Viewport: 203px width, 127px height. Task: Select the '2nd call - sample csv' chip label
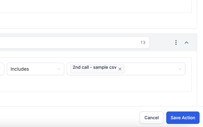pyautogui.click(x=94, y=68)
